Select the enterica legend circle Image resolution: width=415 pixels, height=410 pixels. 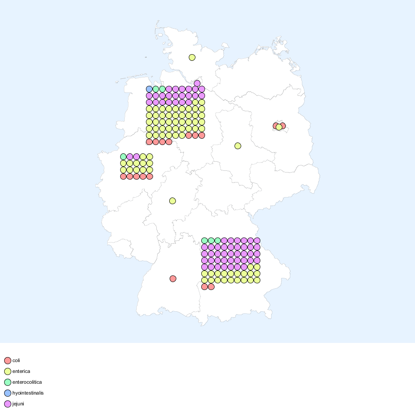click(x=7, y=372)
